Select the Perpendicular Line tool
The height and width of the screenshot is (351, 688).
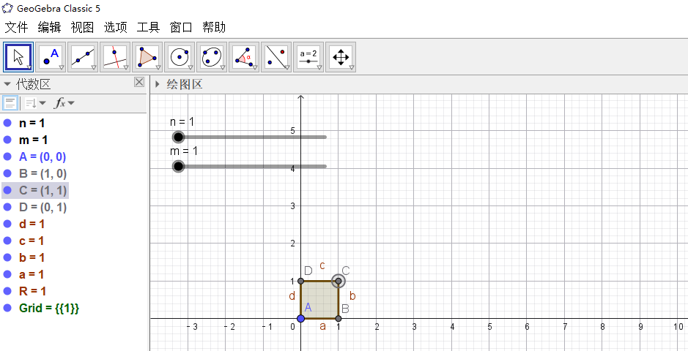pyautogui.click(x=116, y=56)
